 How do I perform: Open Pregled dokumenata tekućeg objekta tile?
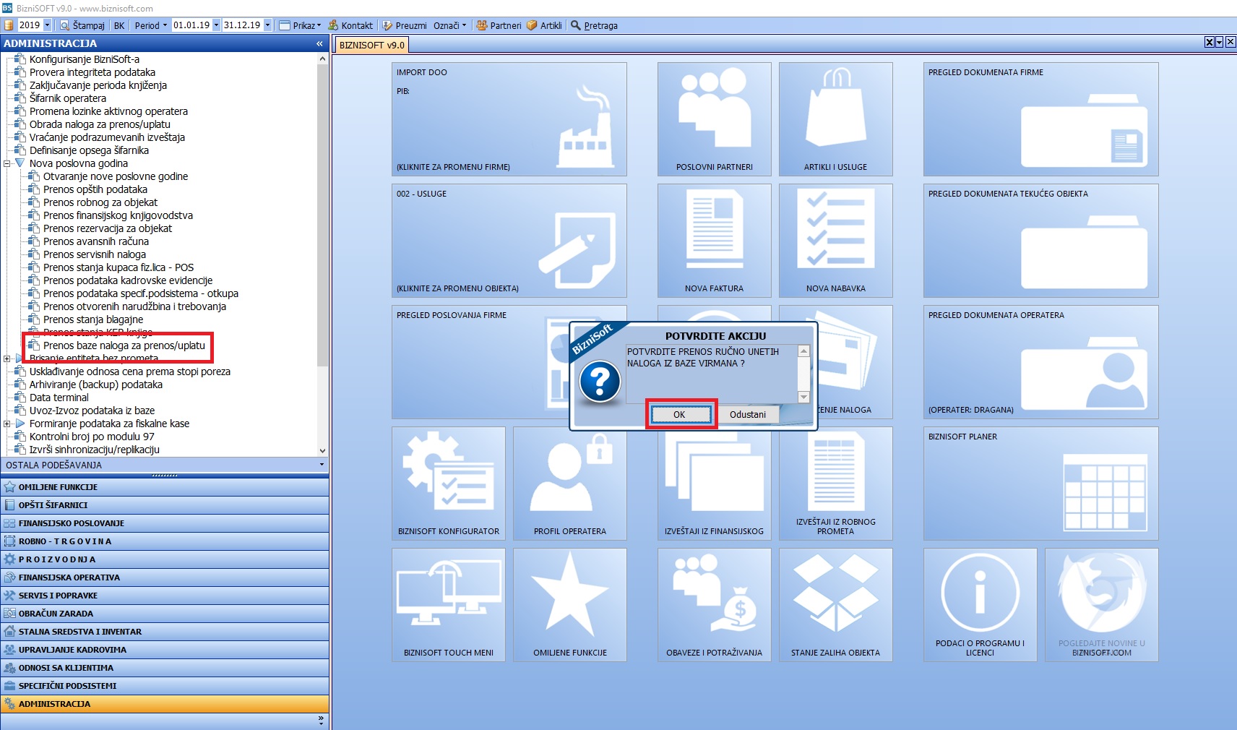tap(1040, 241)
